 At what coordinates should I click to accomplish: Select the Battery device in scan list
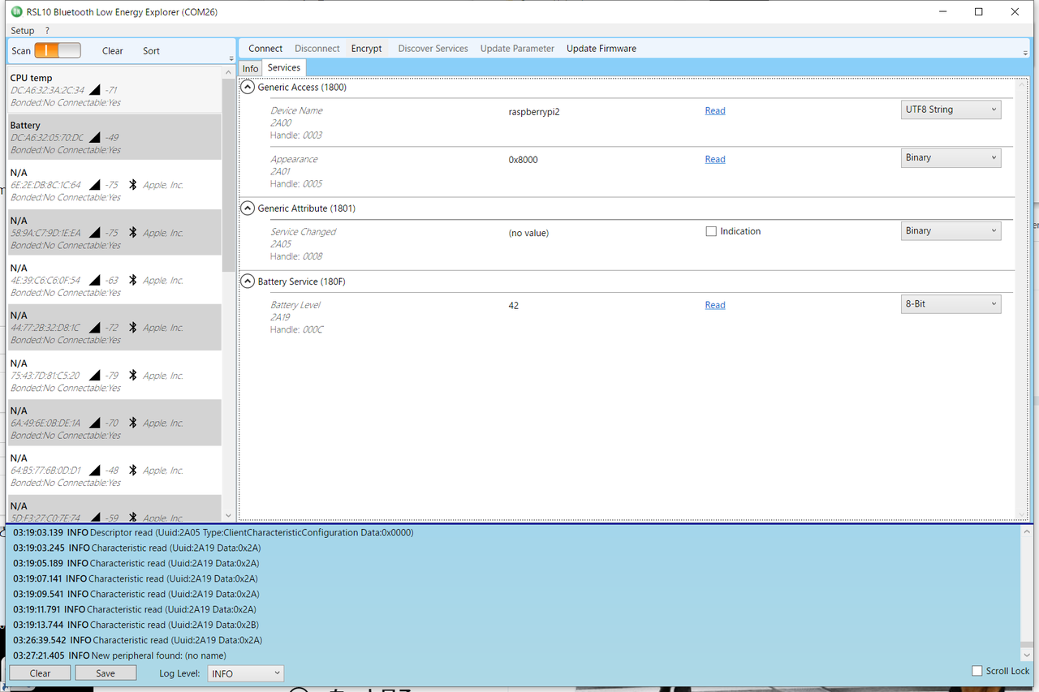(114, 137)
